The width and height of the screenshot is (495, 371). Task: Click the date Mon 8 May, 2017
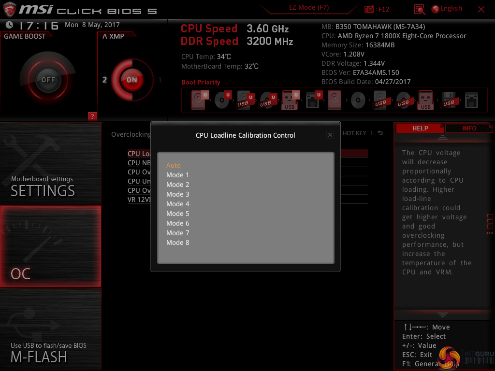[92, 25]
